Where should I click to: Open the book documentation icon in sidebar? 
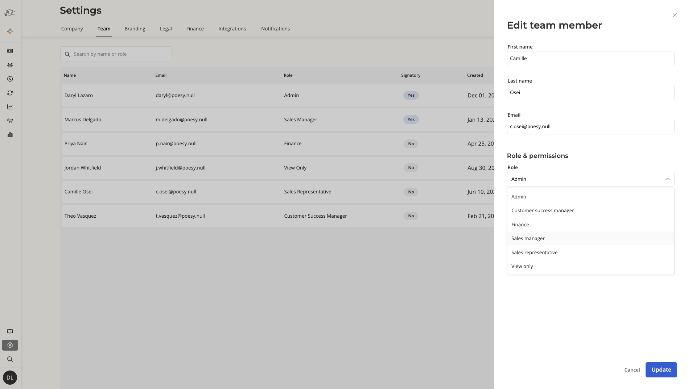(x=10, y=331)
